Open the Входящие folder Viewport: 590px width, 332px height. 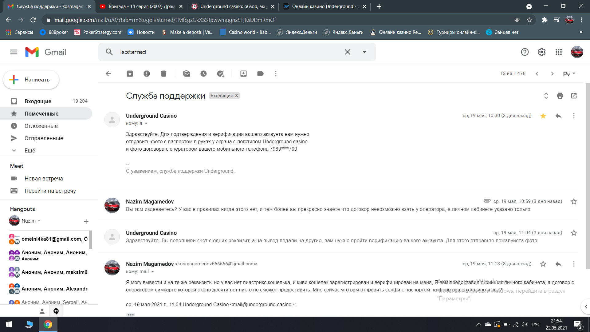tap(46, 101)
